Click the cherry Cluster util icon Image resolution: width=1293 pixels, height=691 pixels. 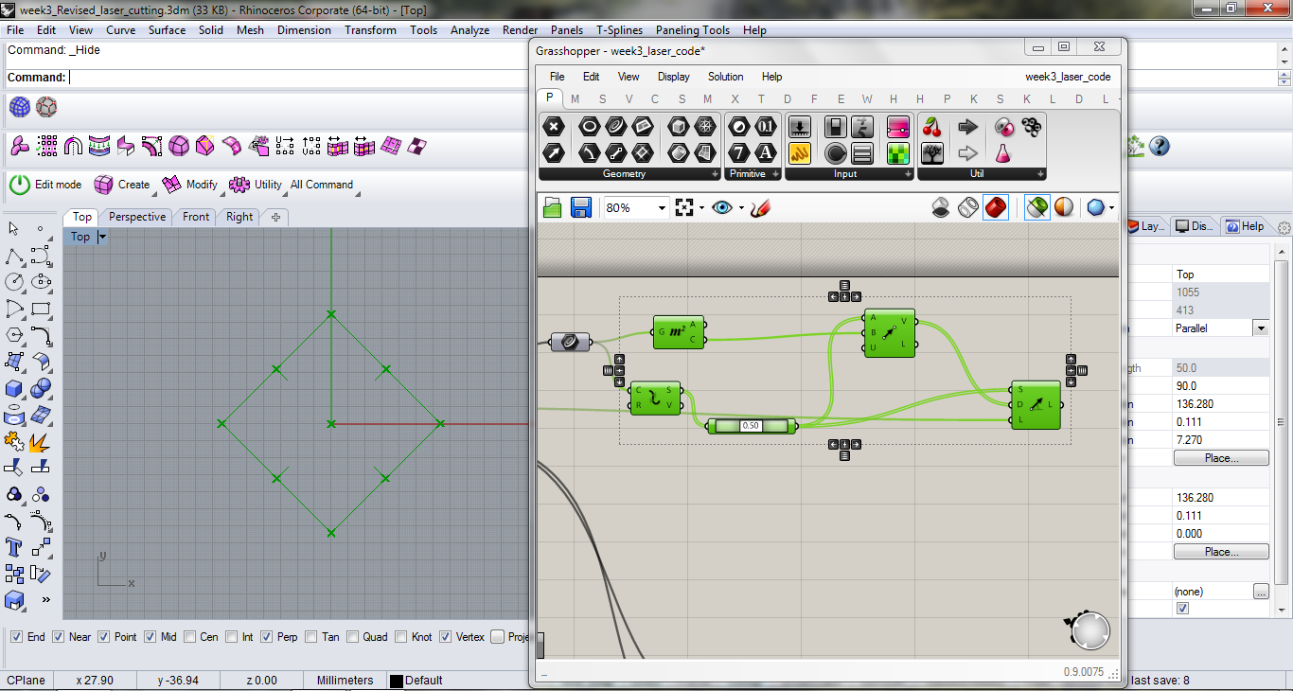pyautogui.click(x=932, y=127)
